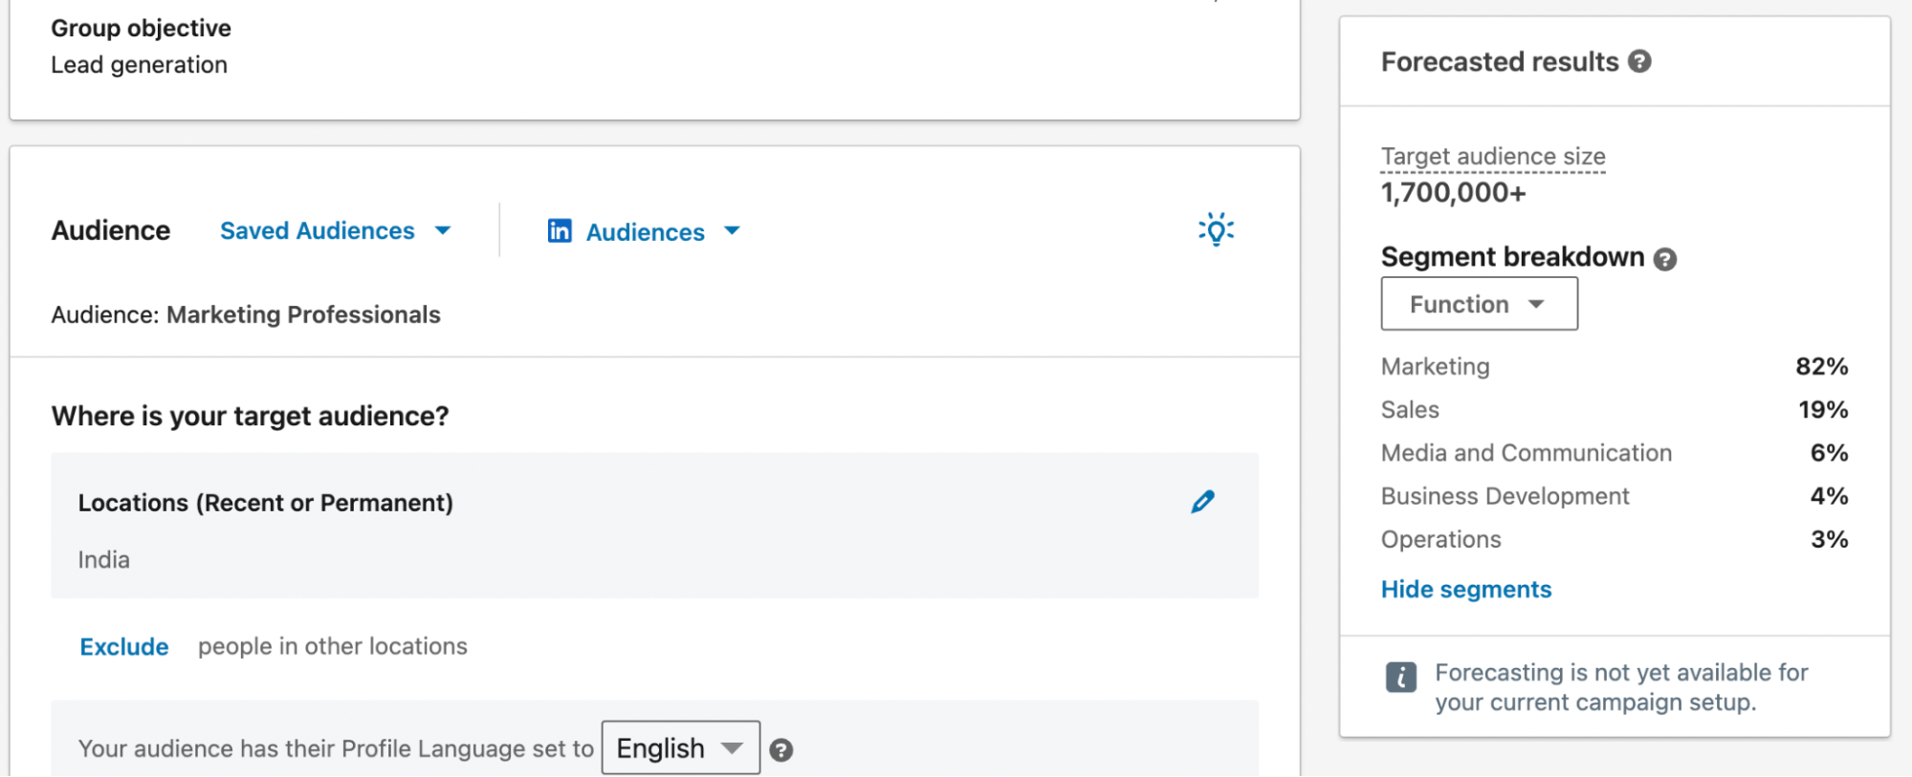This screenshot has width=1912, height=777.
Task: Change the English profile language dropdown
Action: tap(680, 748)
